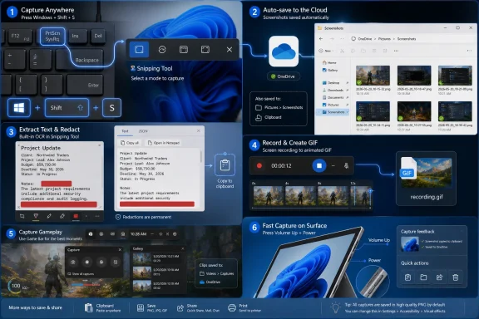Open Downloads in the Explorer sidebar
Viewport: 479px width, 319px height.
tap(333, 90)
